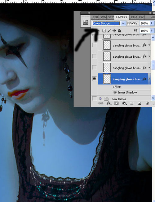Click the layers list scrollbar thumb
The image size is (155, 202).
click(x=153, y=65)
